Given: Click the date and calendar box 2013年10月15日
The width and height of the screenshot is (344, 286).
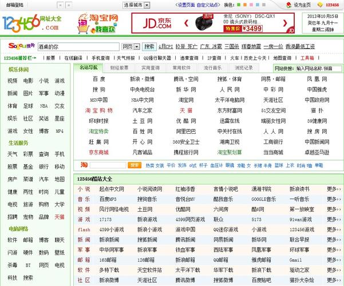Looking at the screenshot, I should (x=322, y=23).
